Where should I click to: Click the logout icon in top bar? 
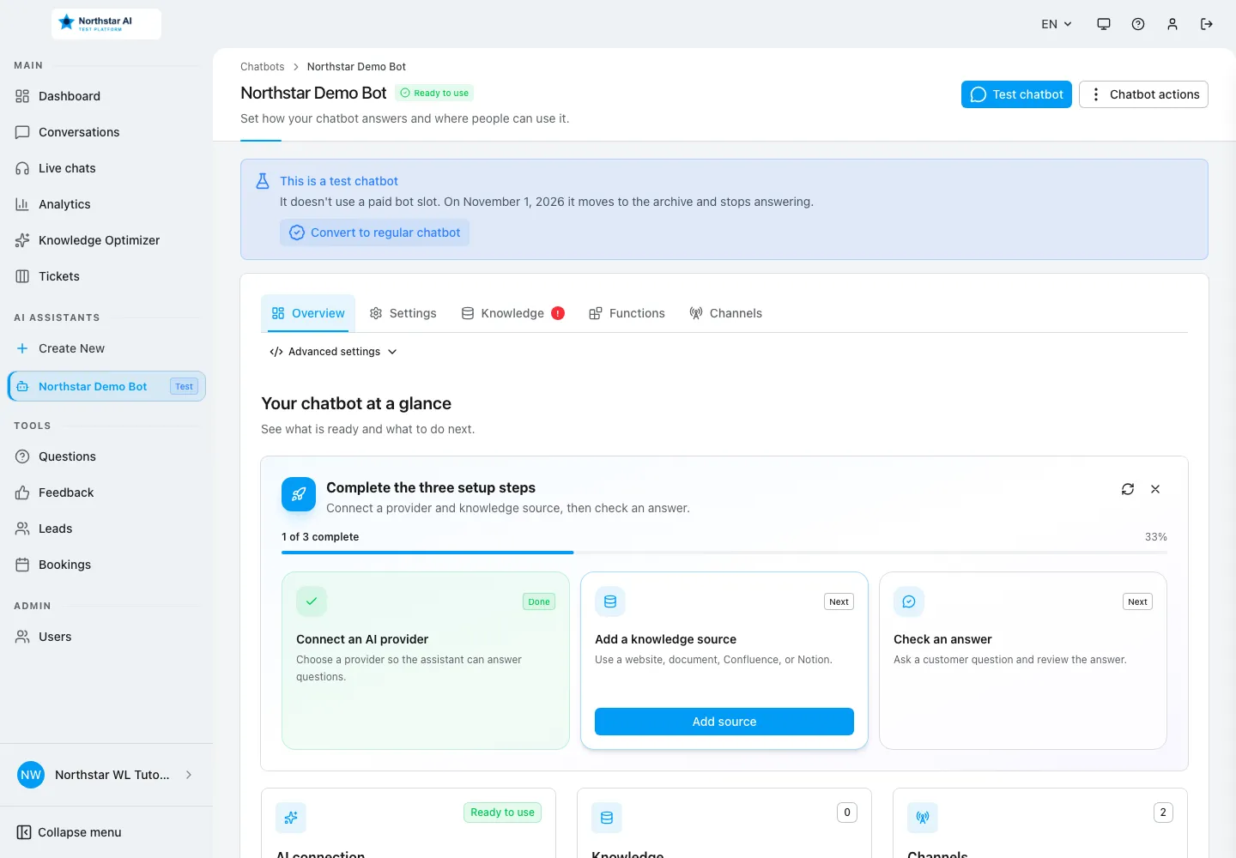pyautogui.click(x=1207, y=24)
